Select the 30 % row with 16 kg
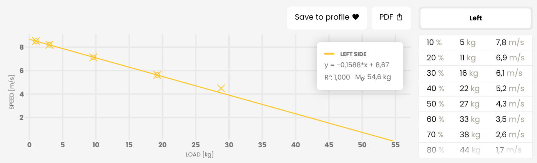This screenshot has height=163, width=537. pyautogui.click(x=475, y=73)
